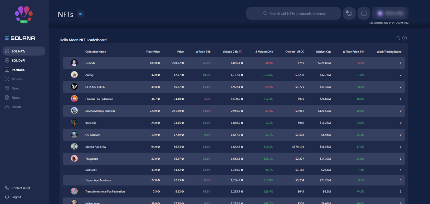430x204 pixels.
Task: Click Solana Monkey Business -43.6% price change
Action: point(206,111)
